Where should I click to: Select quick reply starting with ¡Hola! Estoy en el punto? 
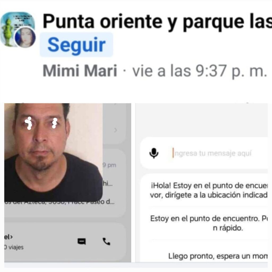pos(209,190)
